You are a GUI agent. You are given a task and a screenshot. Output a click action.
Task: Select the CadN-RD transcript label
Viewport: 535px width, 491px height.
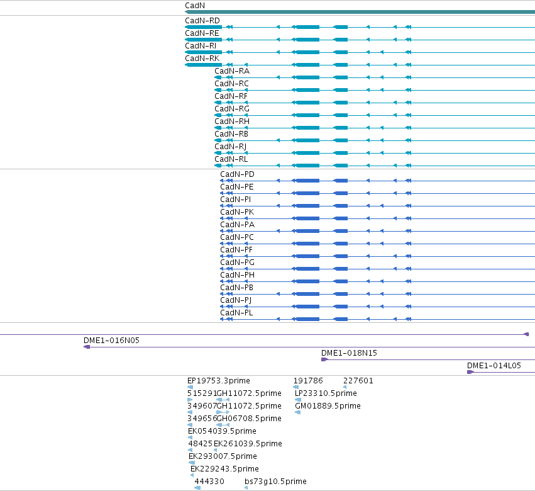click(x=202, y=21)
